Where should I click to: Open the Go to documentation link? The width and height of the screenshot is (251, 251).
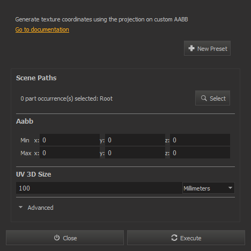click(42, 29)
